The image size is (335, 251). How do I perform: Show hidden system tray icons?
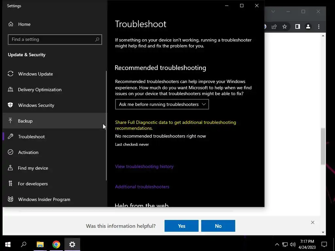coord(277,244)
